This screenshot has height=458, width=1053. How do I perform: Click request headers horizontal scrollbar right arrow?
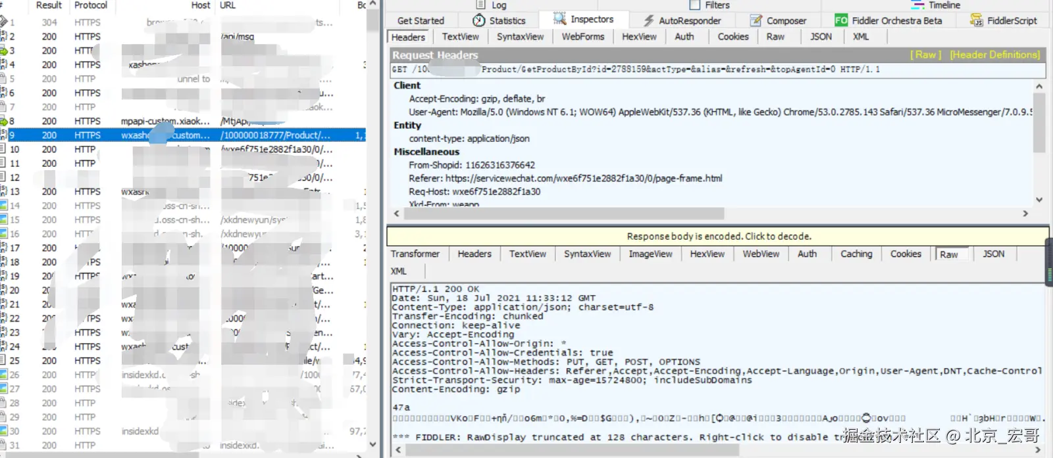coord(1025,214)
